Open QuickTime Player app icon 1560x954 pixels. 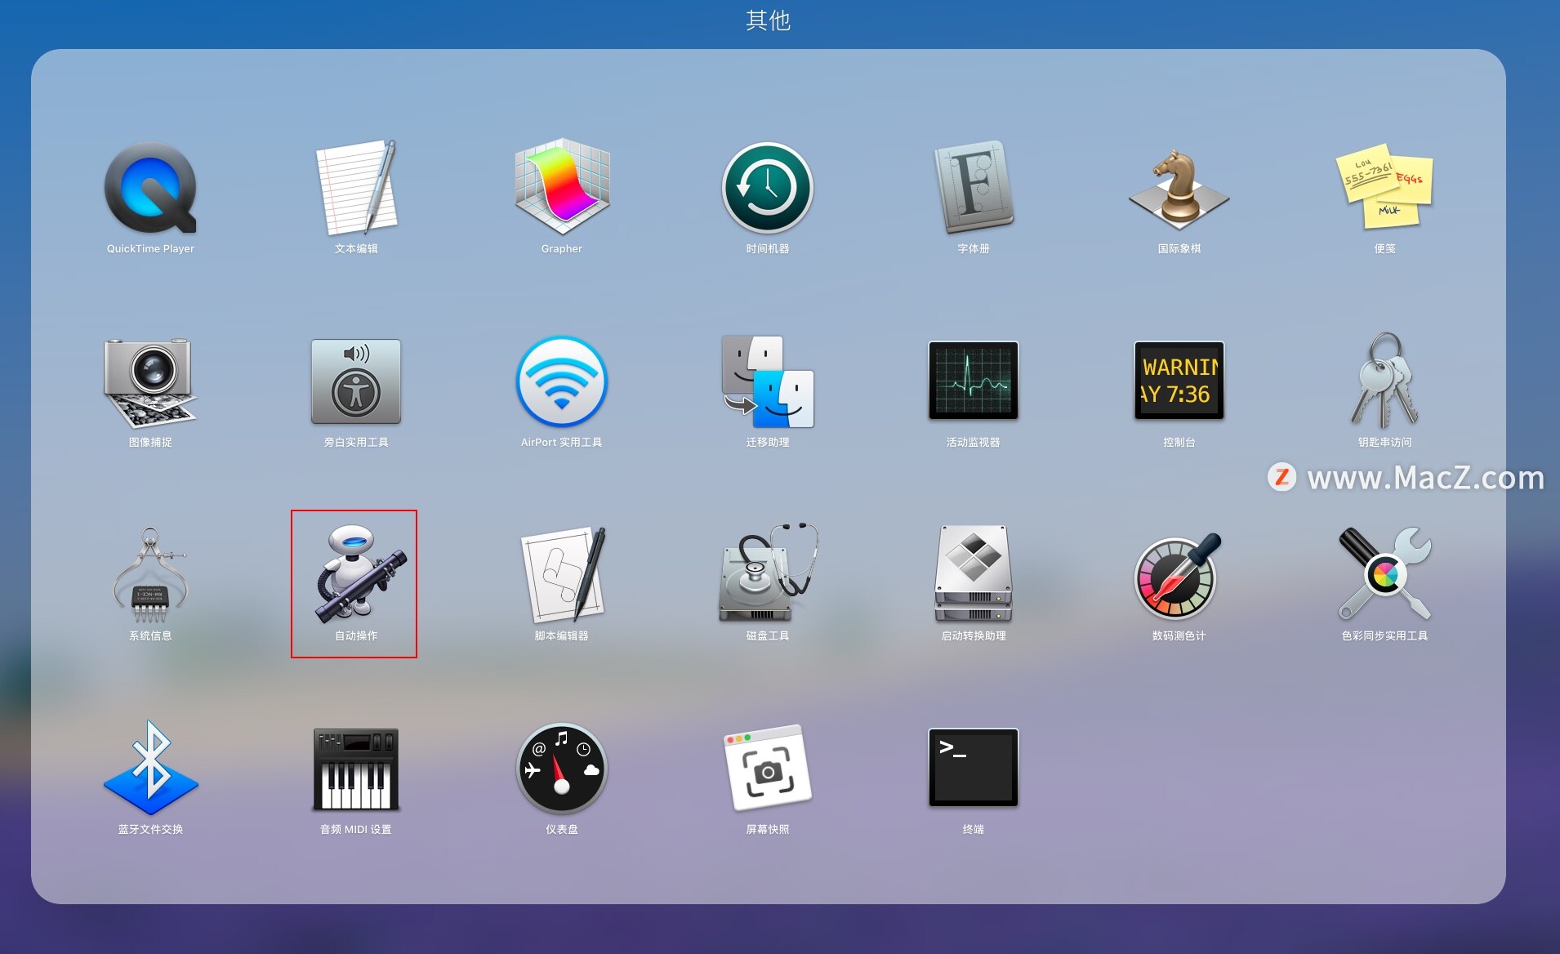[150, 188]
